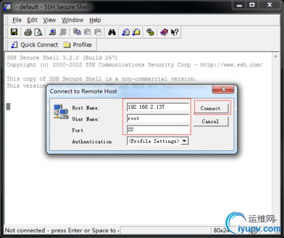Close the SSH Secure Shell main window
284x238 pixels.
[269, 5]
